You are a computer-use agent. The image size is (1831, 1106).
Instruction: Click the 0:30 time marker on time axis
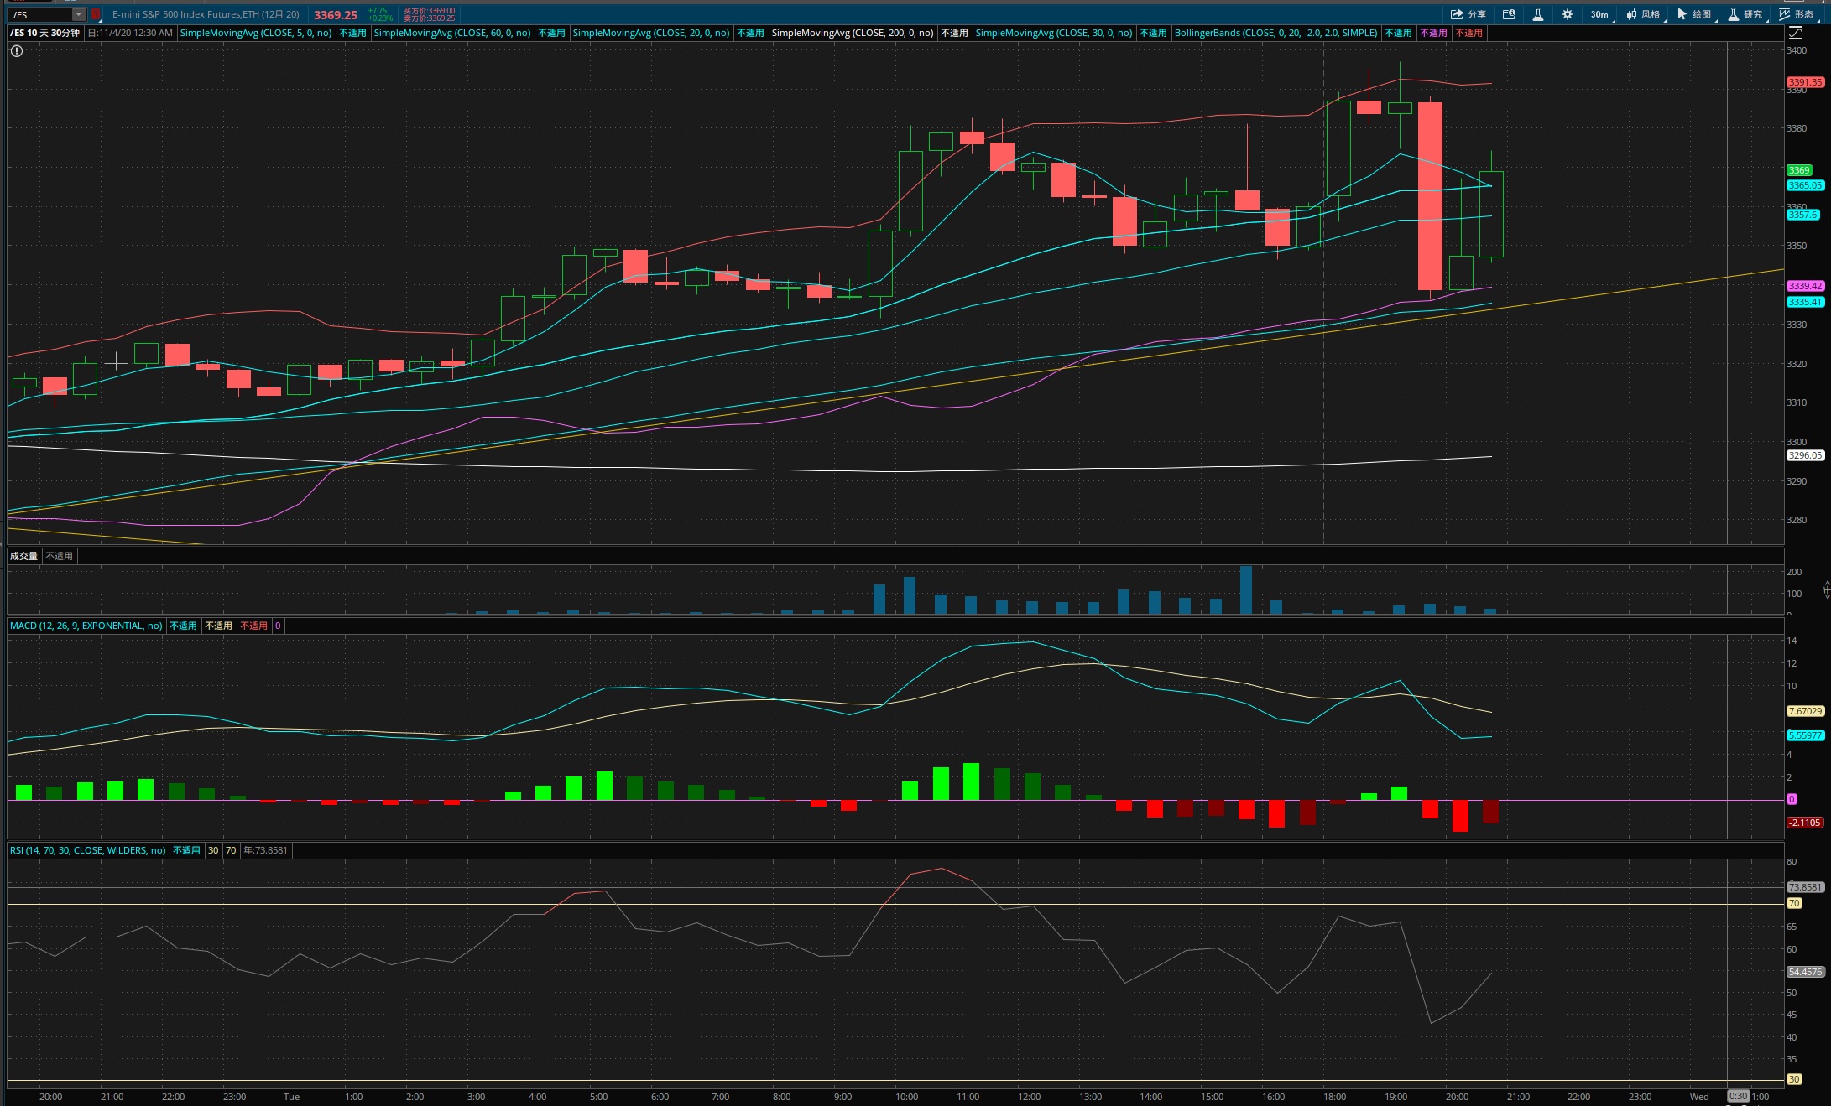pos(1738,1096)
